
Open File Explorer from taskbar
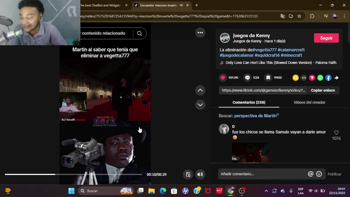pyautogui.click(x=151, y=191)
